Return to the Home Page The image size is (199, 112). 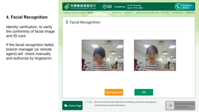[72, 105]
